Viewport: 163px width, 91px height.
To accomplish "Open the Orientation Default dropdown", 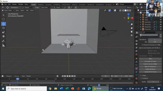I will 28,8.
